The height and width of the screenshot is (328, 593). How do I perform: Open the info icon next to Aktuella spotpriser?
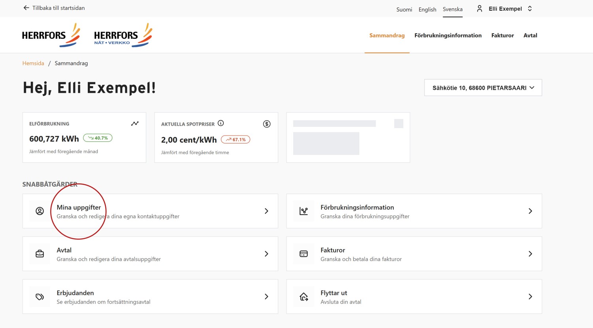click(x=221, y=123)
